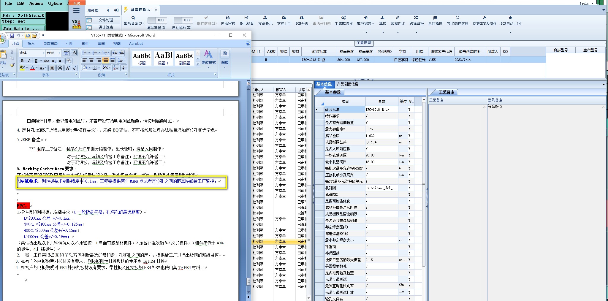Apply superscript formatting
608x301 pixels.
60,61
